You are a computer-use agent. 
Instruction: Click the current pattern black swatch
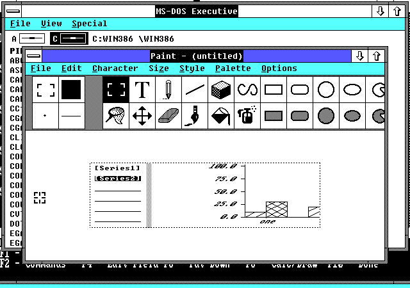(x=72, y=90)
